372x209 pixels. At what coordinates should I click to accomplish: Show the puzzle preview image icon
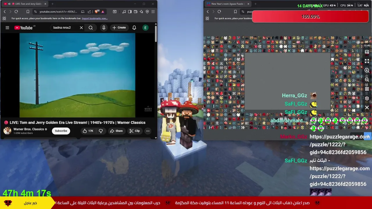(367, 52)
